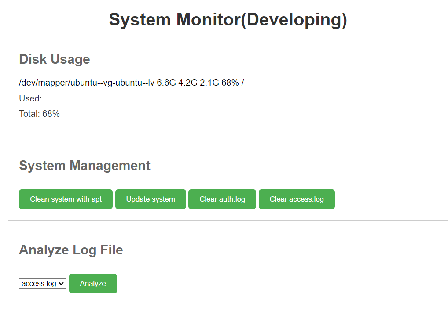Click the System Monitor(Developing) page title
Screen dimensions: 448x311
tap(228, 20)
